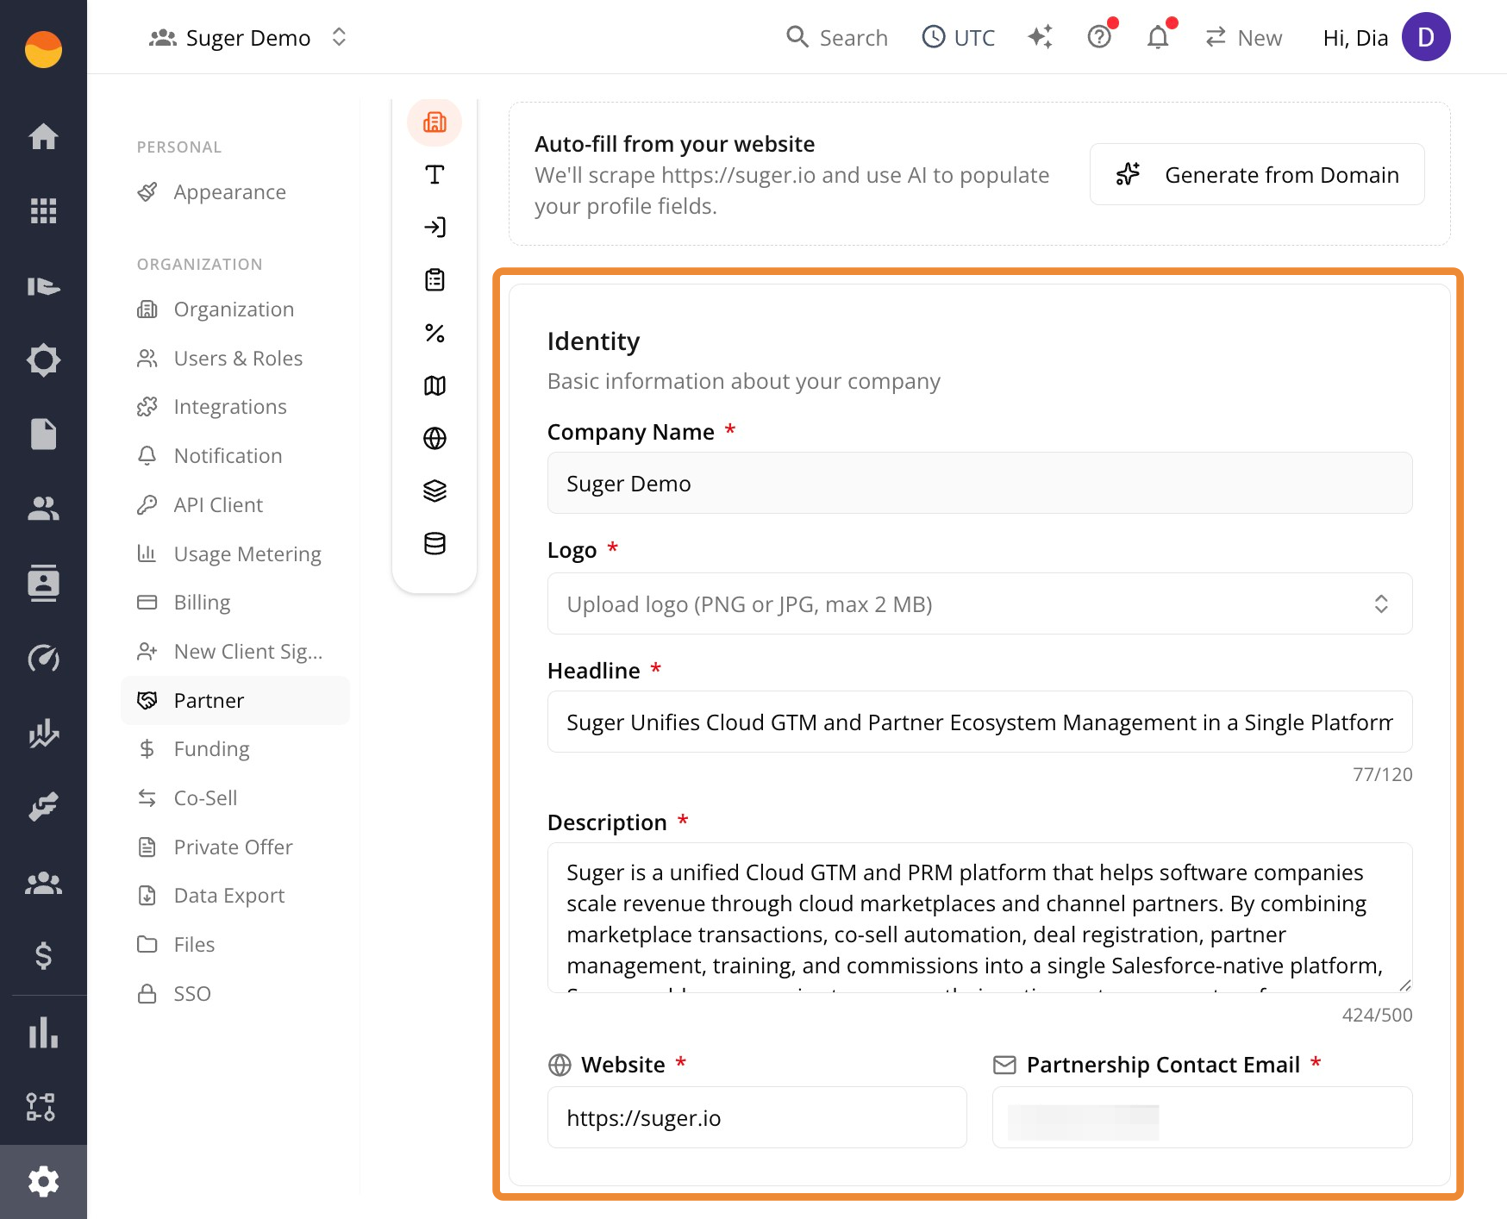Select the building Identity section icon
Screen dimensions: 1507x1219
click(435, 122)
